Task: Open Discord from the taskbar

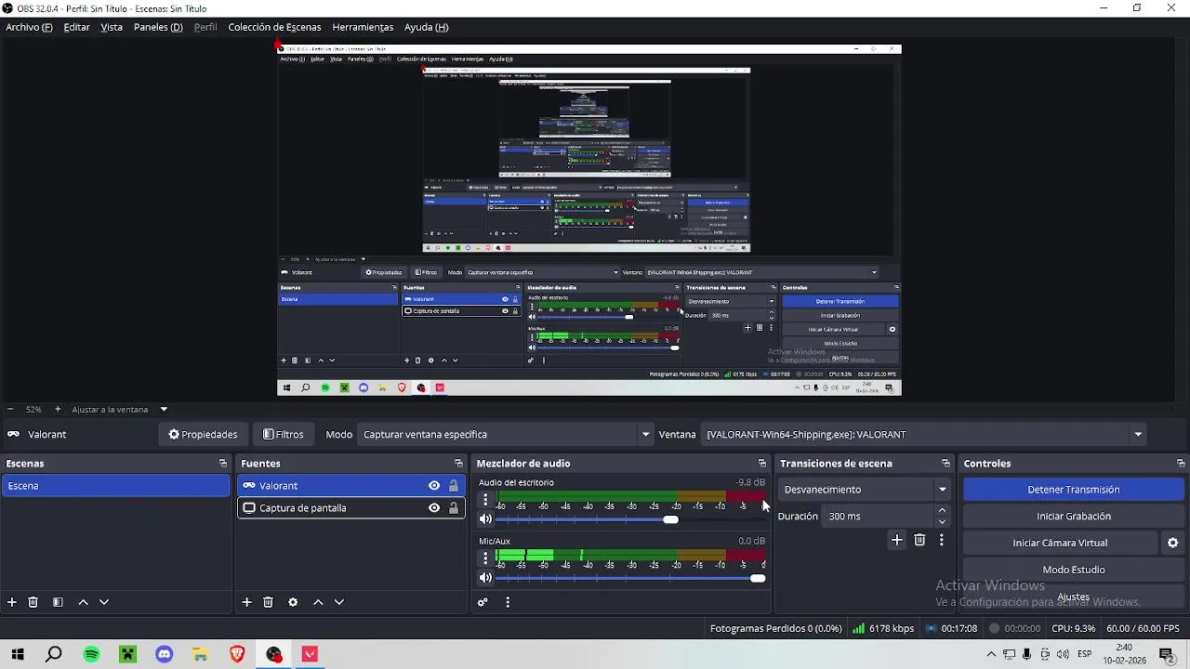Action: coord(165,654)
